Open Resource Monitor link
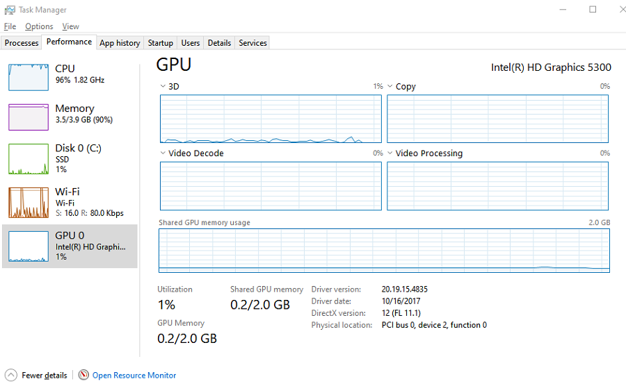This screenshot has width=626, height=386. [134, 376]
